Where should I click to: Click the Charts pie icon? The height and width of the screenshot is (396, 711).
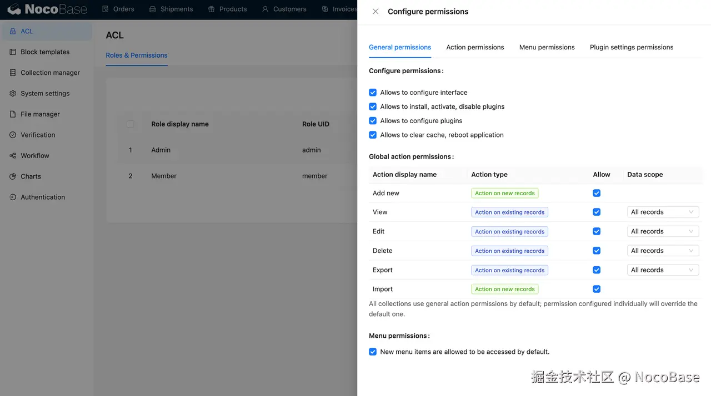pyautogui.click(x=13, y=176)
